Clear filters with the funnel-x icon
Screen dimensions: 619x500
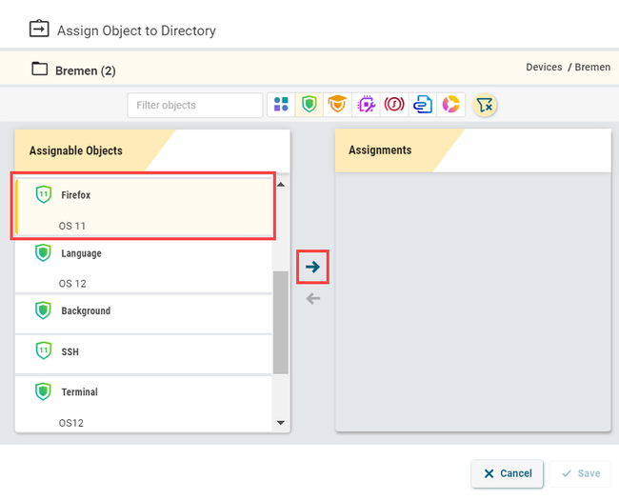pyautogui.click(x=484, y=105)
